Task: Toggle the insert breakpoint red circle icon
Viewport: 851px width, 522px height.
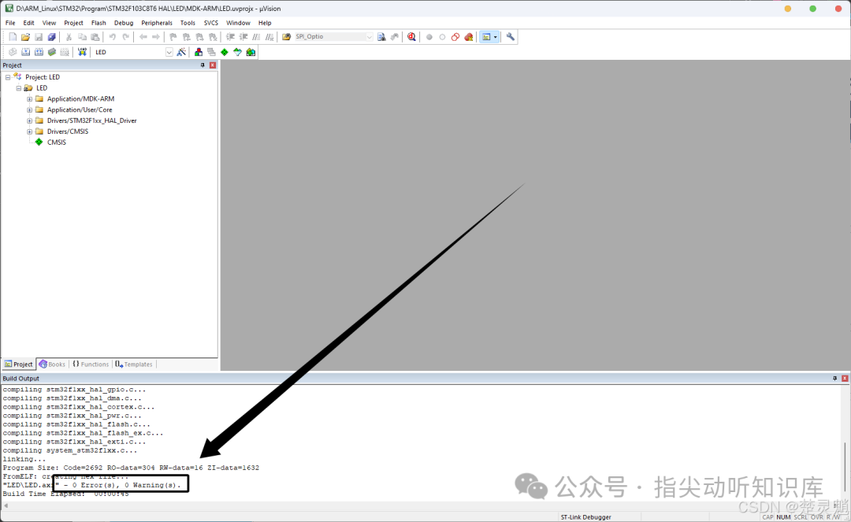Action: [x=429, y=37]
